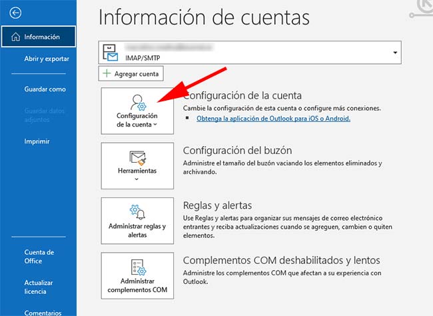Select Información in the sidebar

tap(39, 37)
